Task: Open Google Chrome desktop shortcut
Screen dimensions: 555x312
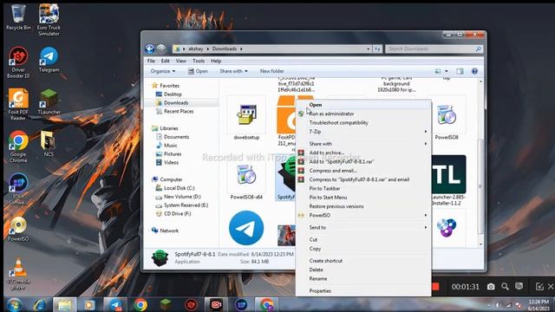Action: pyautogui.click(x=18, y=146)
